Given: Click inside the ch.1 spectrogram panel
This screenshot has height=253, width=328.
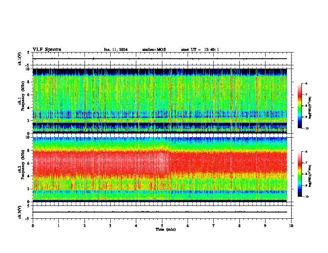Looking at the screenshot, I should click(159, 101).
